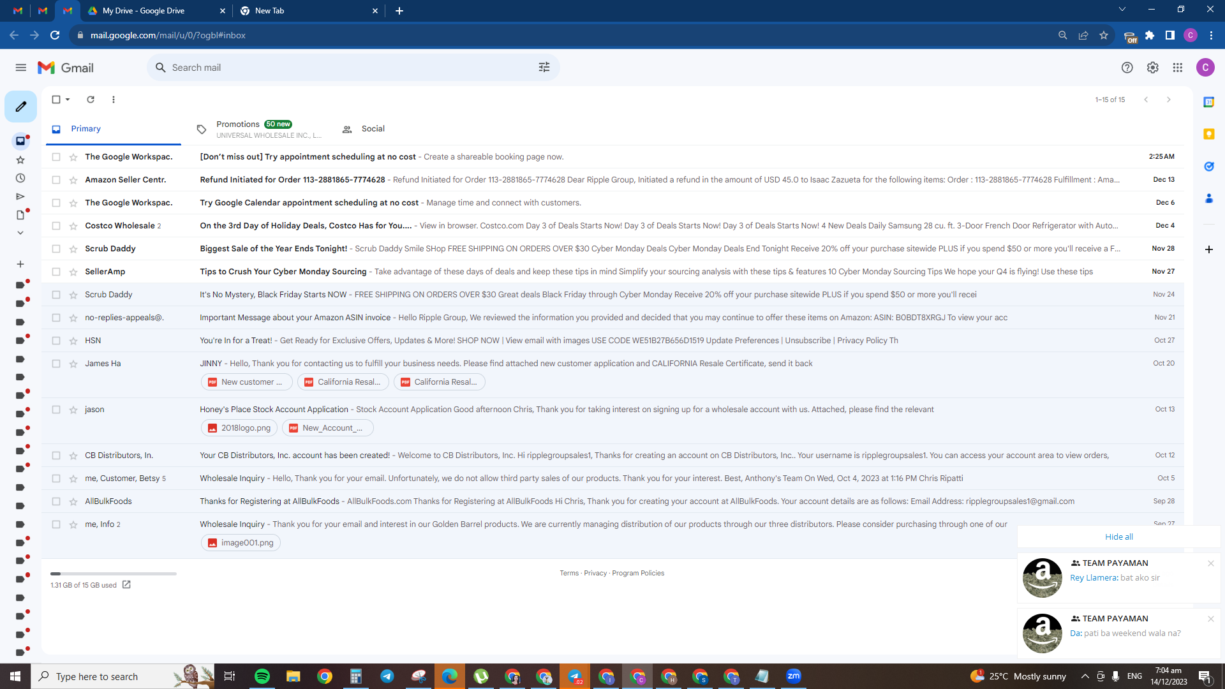
Task: Get add-ons plus icon in side panel
Action: [x=1208, y=249]
